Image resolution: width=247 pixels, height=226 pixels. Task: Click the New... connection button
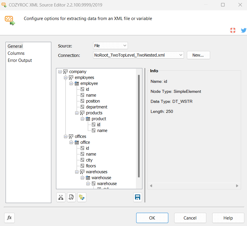pyautogui.click(x=198, y=55)
